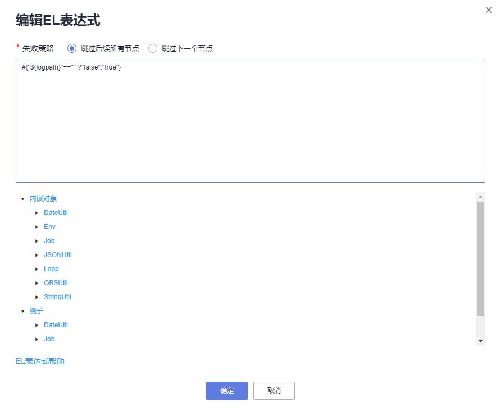Viewport: 500px width, 416px height.
Task: Select DateUtil label under 内嵌对象
Action: 56,213
